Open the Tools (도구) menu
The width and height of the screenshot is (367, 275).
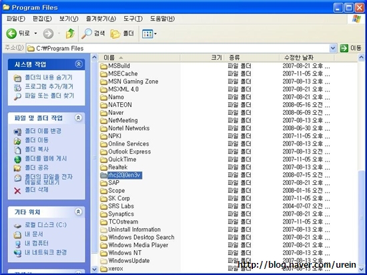[133, 19]
